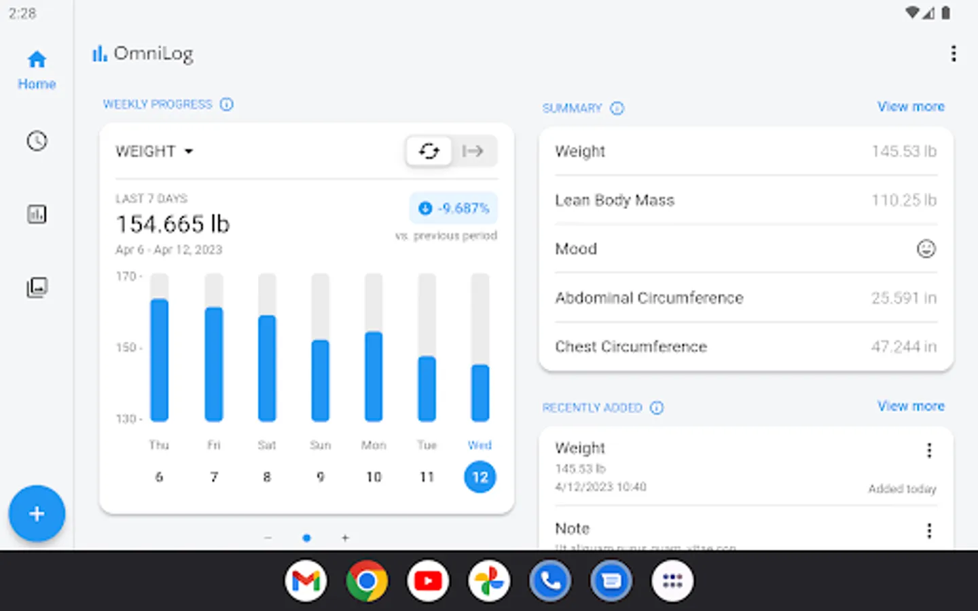This screenshot has height=611, width=978.
Task: Open the Home tab in sidebar
Action: (37, 70)
